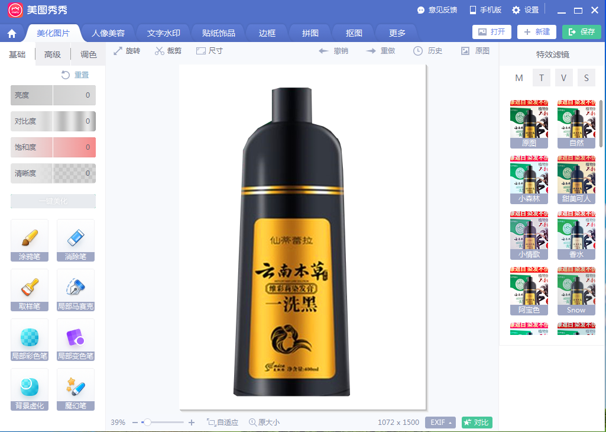Open 裁剪 crop tool
This screenshot has height=432, width=606.
(x=168, y=51)
